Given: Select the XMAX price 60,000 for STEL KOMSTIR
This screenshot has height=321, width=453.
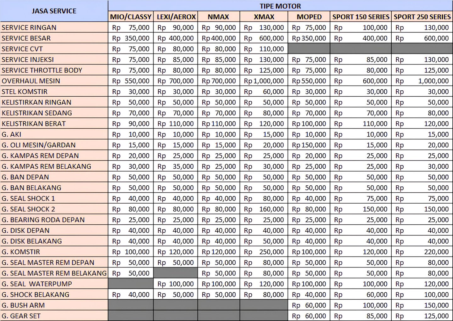Looking at the screenshot, I should pos(264,92).
